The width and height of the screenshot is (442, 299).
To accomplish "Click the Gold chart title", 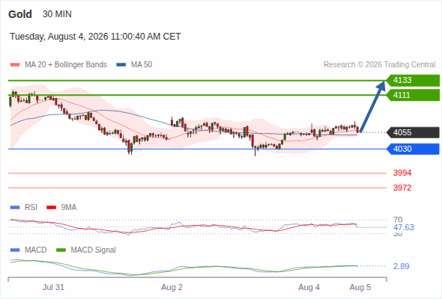I will tap(20, 14).
